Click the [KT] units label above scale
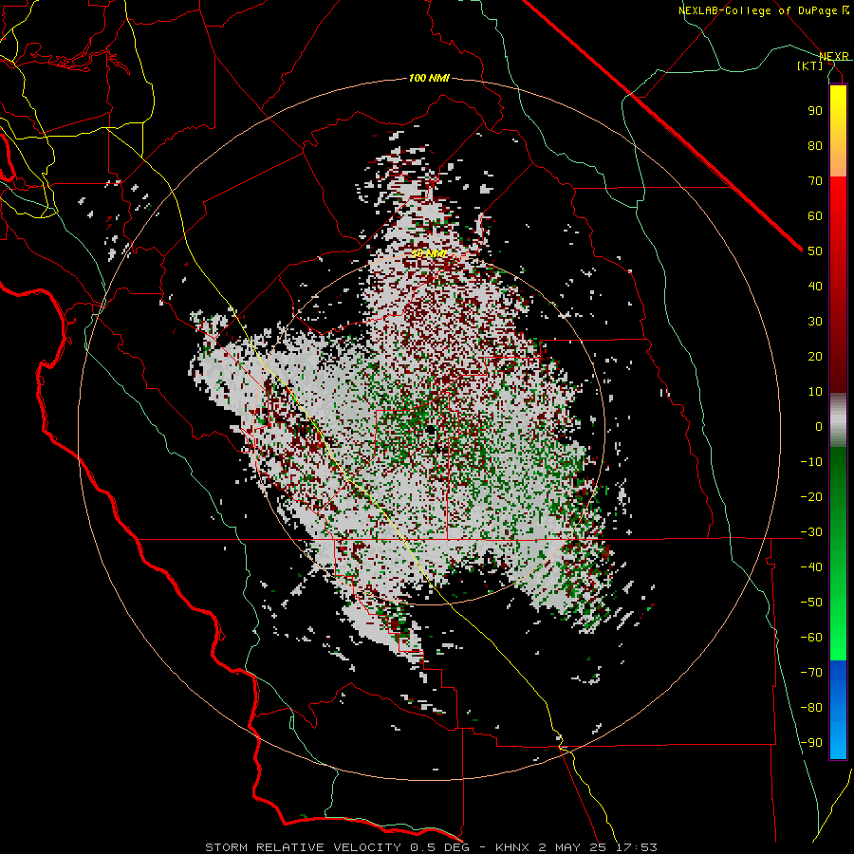This screenshot has height=854, width=854. pos(810,65)
